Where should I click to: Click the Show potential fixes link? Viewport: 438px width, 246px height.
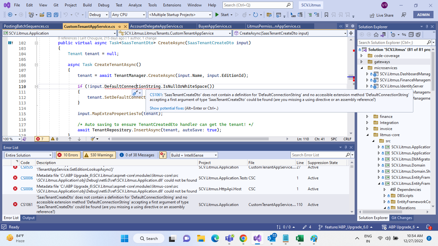pos(167,108)
